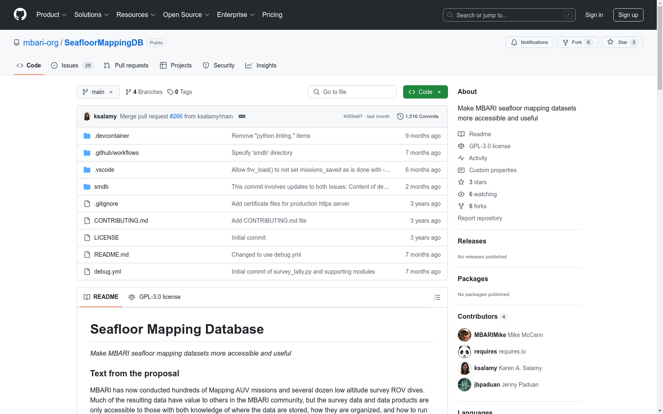
Task: Switch to the Security tab
Action: click(219, 65)
